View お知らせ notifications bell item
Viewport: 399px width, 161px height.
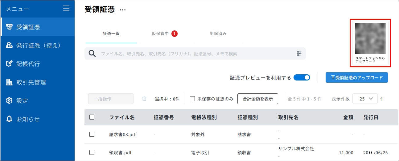[38, 119]
